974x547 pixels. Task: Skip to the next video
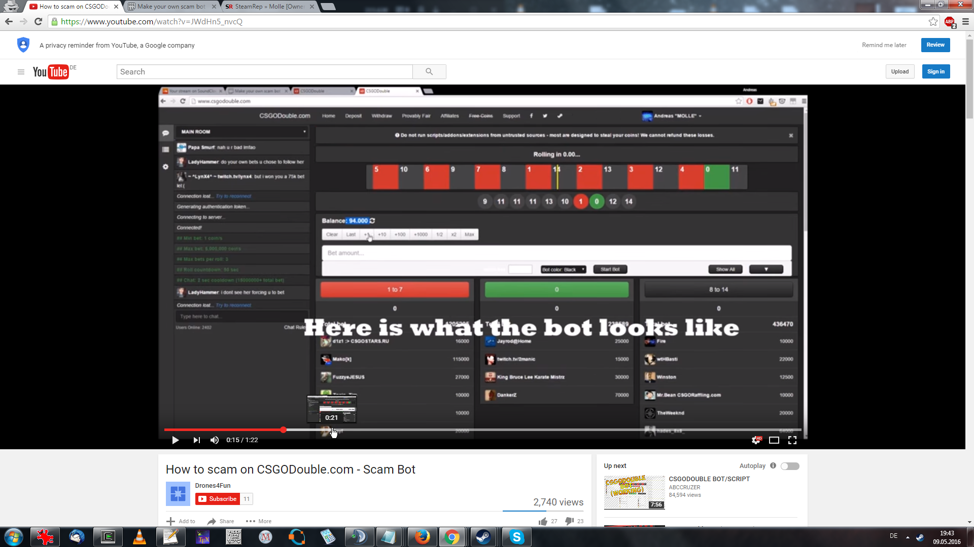tap(196, 440)
